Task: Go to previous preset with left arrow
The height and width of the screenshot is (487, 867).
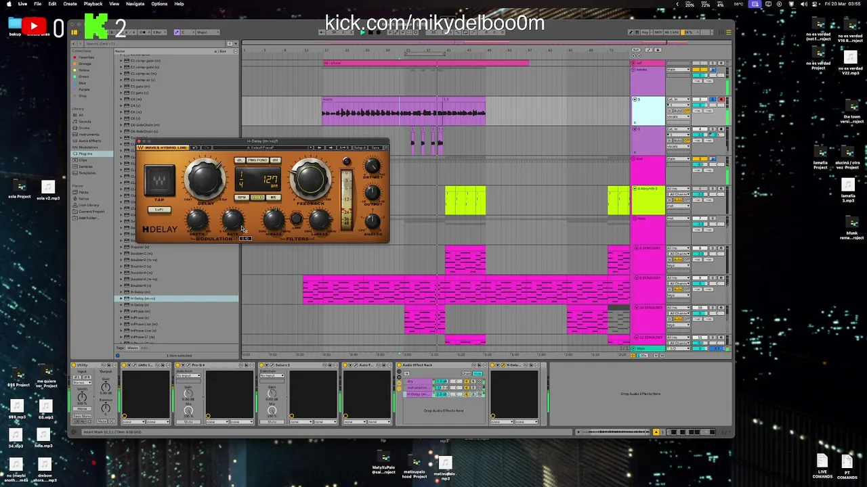Action: 319,147
